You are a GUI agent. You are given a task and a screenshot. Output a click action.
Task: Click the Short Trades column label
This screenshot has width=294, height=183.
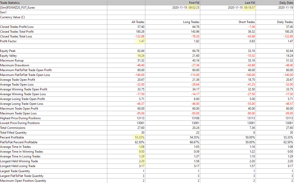(247, 22)
